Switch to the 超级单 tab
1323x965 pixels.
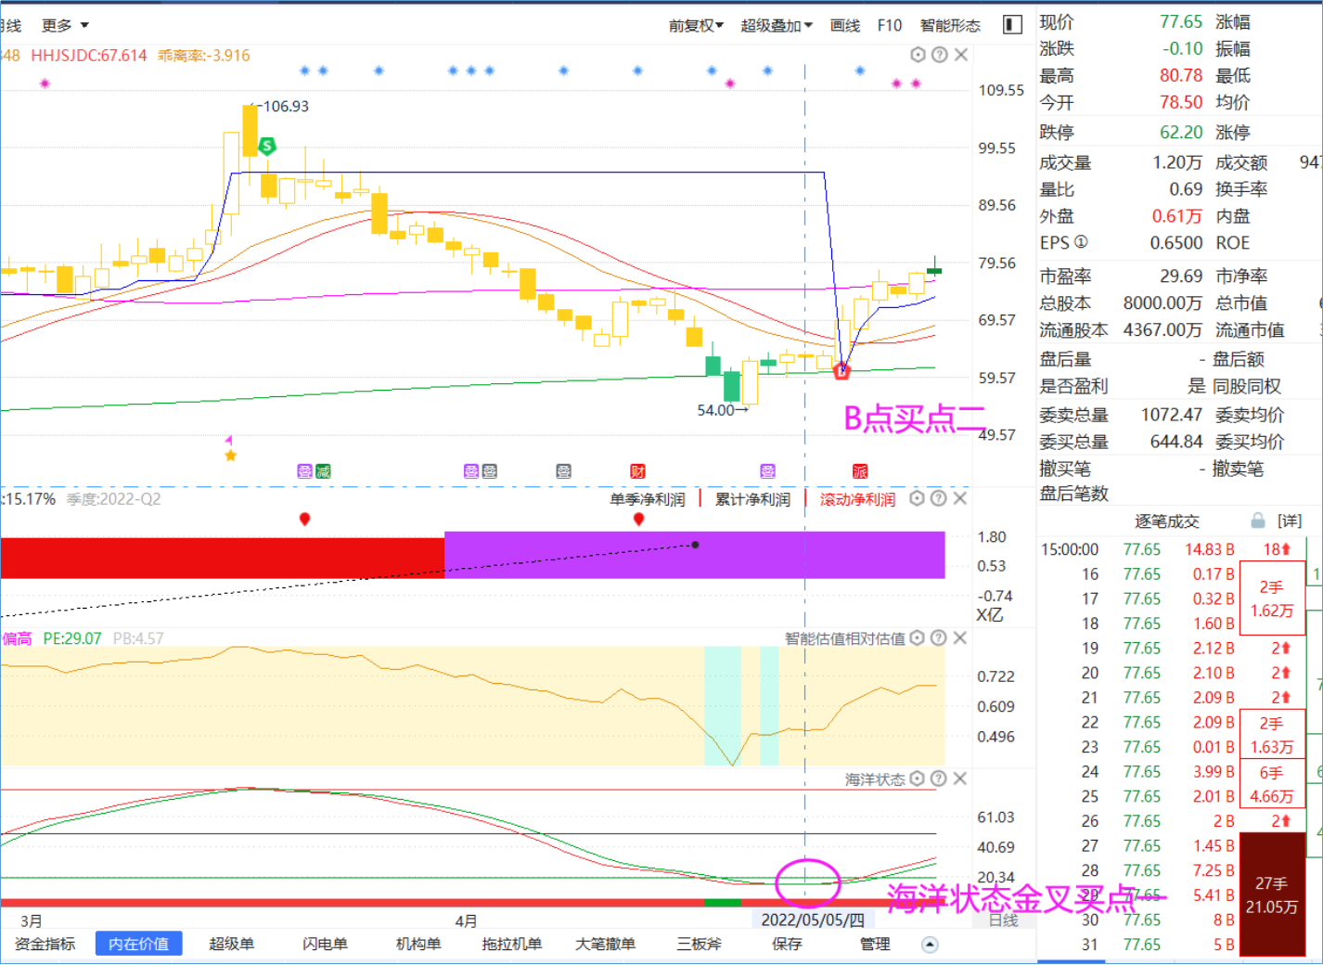[x=231, y=944]
